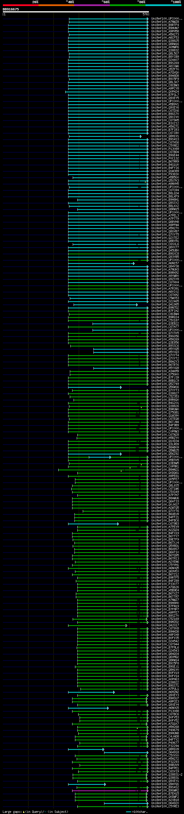
Task: Select the BB916675 query identifier
Action: click(x=11, y=9)
